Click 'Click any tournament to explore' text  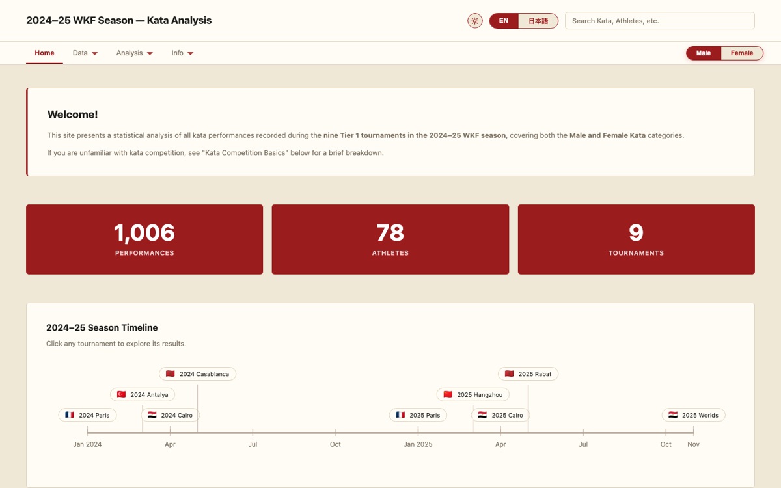[116, 344]
